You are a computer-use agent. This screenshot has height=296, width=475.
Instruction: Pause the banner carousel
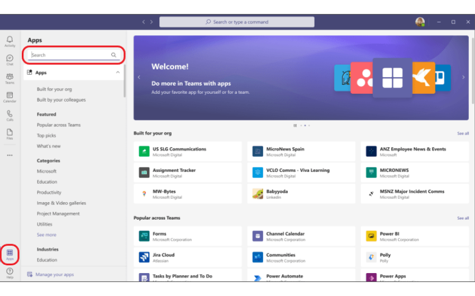click(x=295, y=125)
